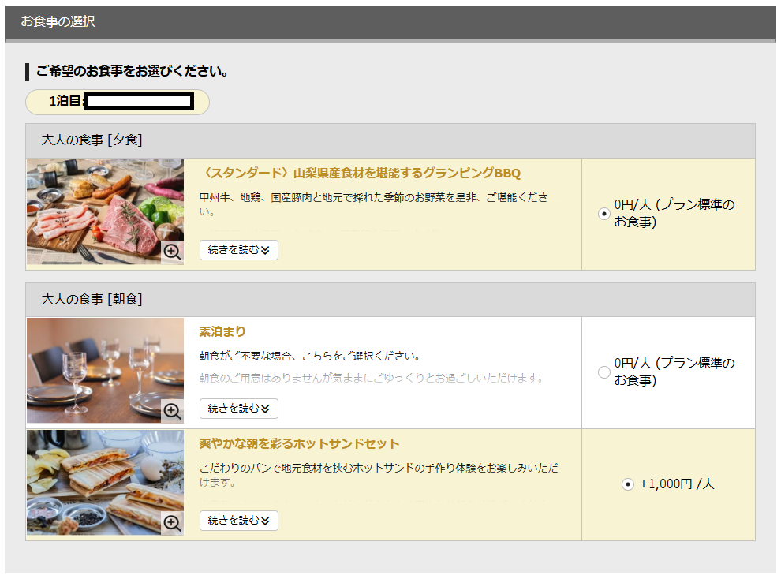Zoom the hot sandwich photo with magnifier
Screen dimensions: 781x579
172,522
